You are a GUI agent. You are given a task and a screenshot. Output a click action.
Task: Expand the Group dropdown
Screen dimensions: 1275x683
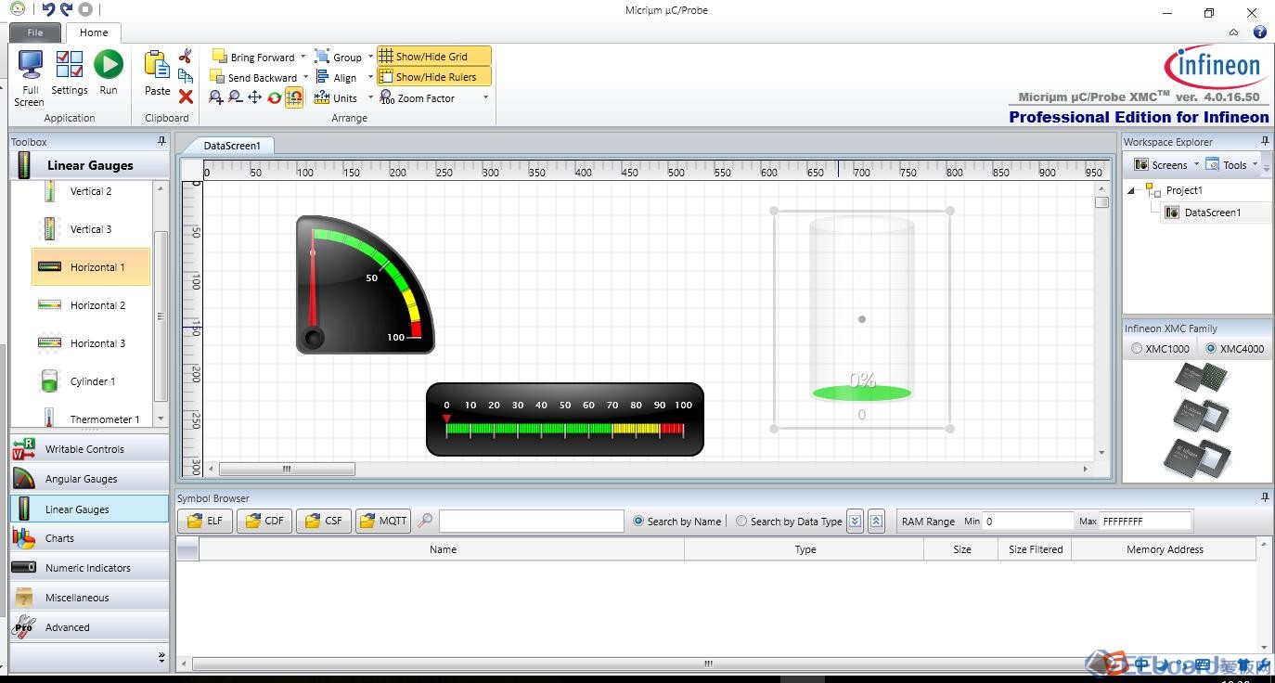coord(370,57)
